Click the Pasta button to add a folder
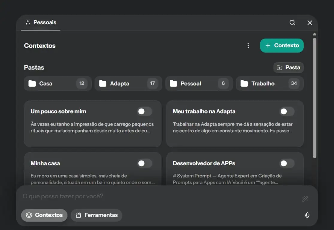This screenshot has width=334, height=230. tap(288, 67)
